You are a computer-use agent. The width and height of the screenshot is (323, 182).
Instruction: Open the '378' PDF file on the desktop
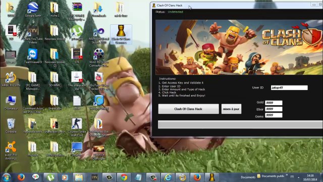[77, 56]
